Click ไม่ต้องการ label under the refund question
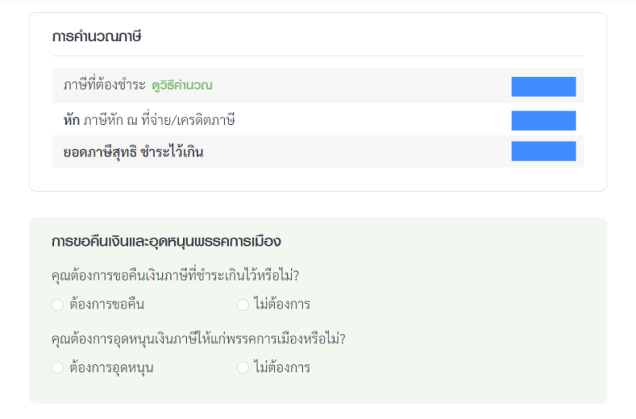This screenshot has width=636, height=419. 281,305
